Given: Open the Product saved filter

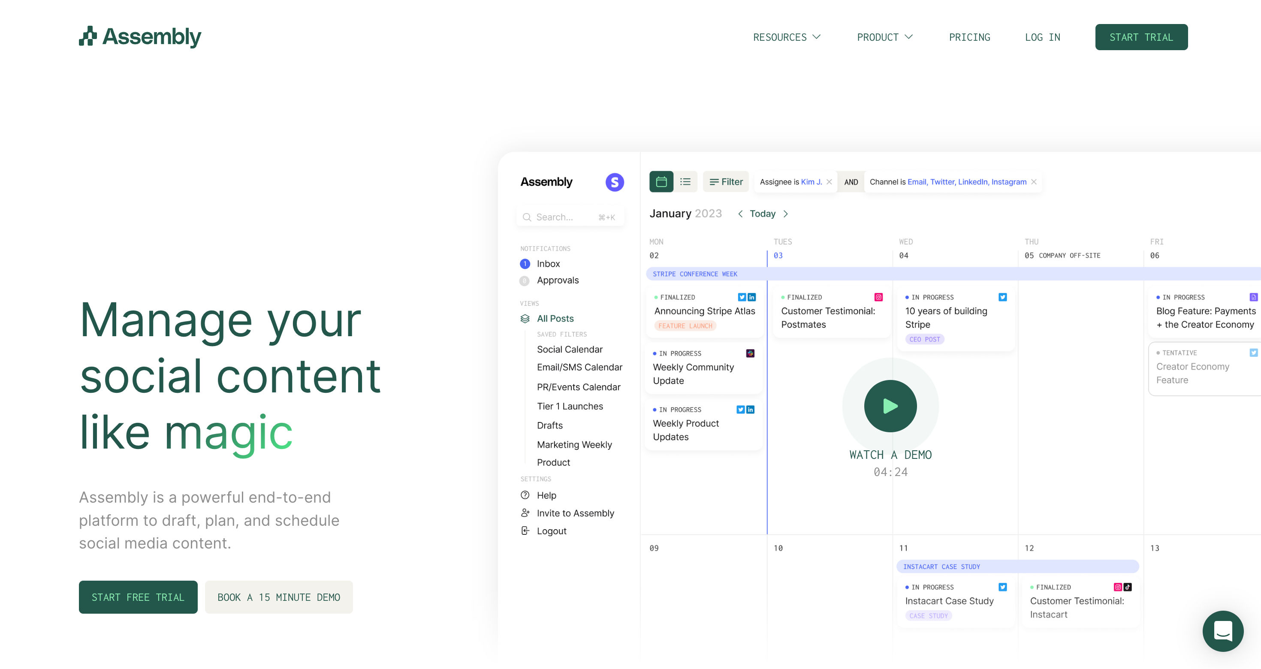Looking at the screenshot, I should [553, 462].
